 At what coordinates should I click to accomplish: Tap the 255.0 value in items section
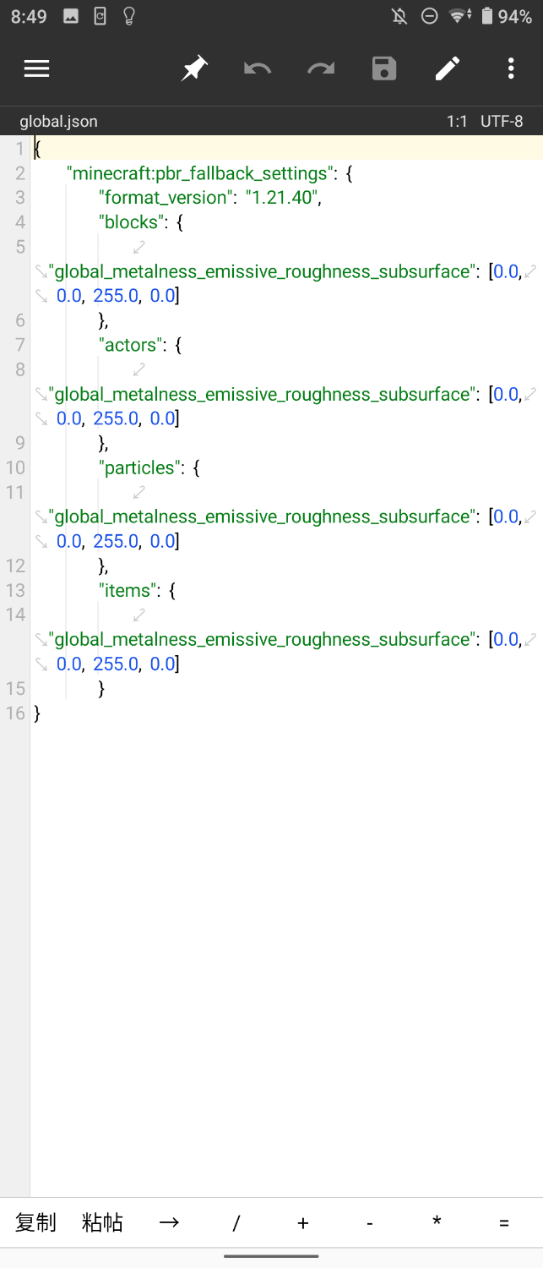[117, 664]
